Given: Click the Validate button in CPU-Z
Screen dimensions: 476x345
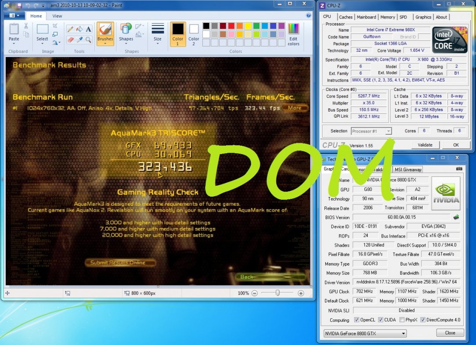Looking at the screenshot, I should click(425, 145).
